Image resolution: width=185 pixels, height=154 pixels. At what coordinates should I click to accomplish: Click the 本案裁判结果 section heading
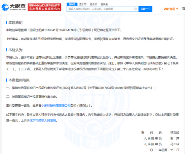coord(19,80)
